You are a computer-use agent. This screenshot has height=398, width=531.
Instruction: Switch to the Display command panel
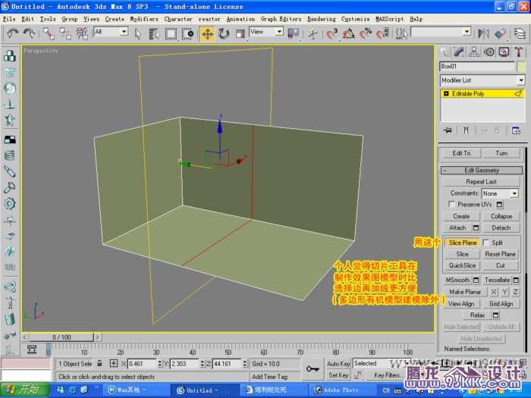coord(504,52)
